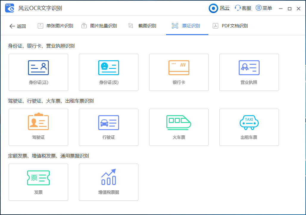Click the 身份证(正) label text

click(x=38, y=82)
